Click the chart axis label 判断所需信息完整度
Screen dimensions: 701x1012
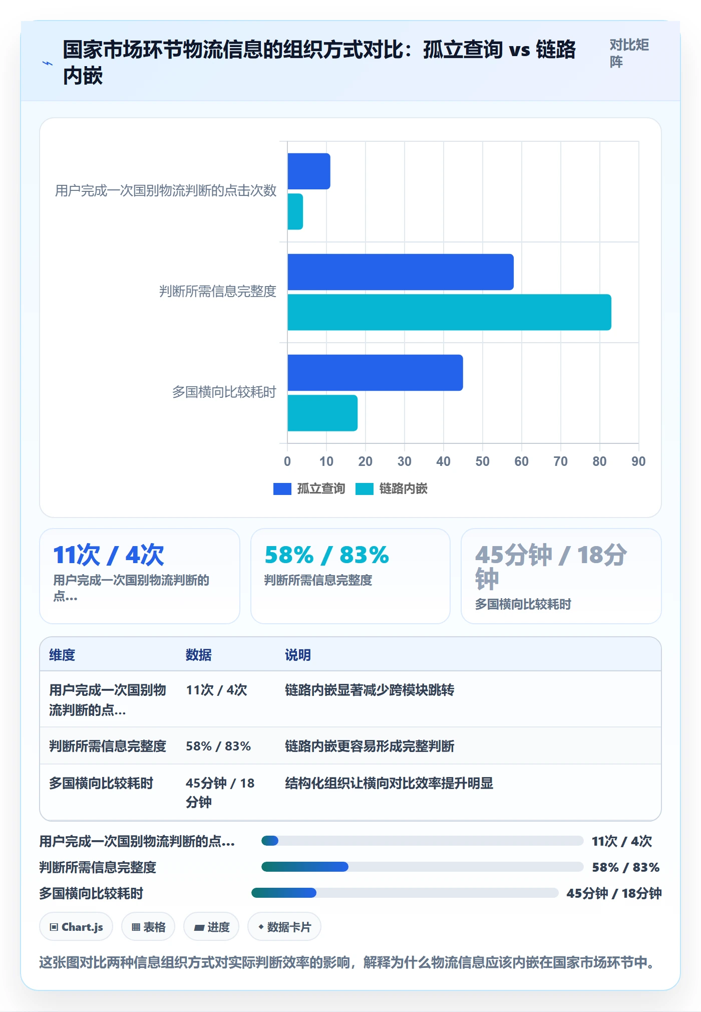[218, 292]
